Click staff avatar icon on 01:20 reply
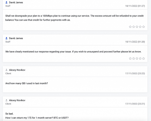 (x=7, y=38)
